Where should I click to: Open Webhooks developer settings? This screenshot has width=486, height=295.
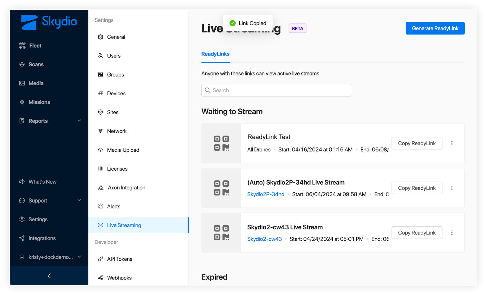coord(119,278)
